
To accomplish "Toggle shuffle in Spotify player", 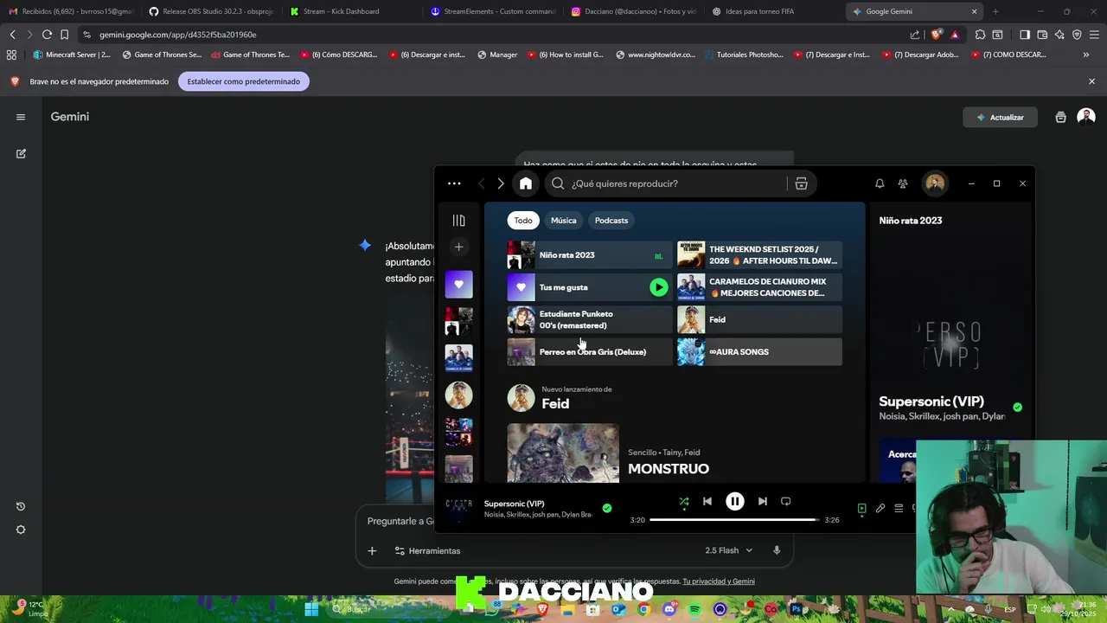I will pos(683,501).
